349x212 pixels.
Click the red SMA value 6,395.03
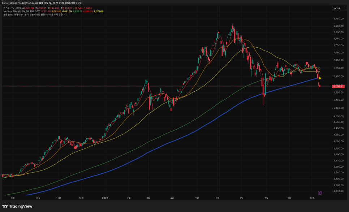point(88,11)
